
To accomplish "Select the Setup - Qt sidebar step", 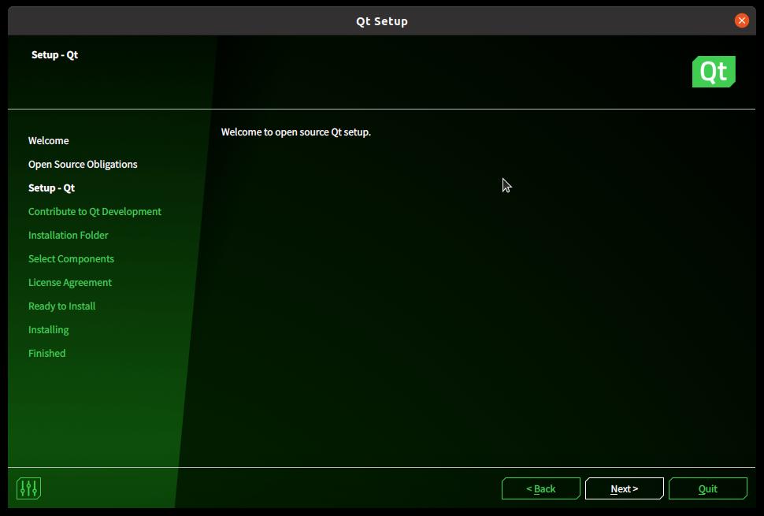I will [x=52, y=188].
